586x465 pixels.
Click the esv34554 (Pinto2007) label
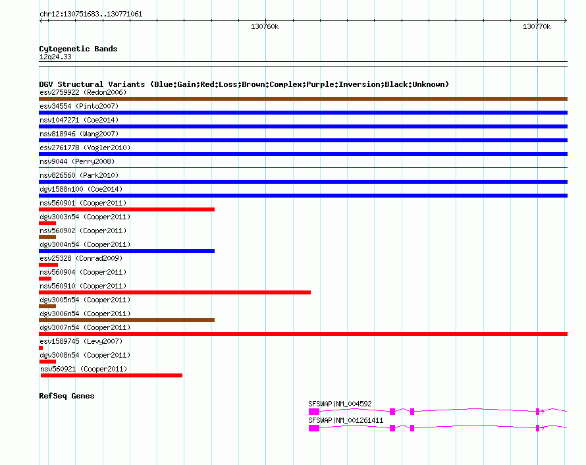pos(79,106)
